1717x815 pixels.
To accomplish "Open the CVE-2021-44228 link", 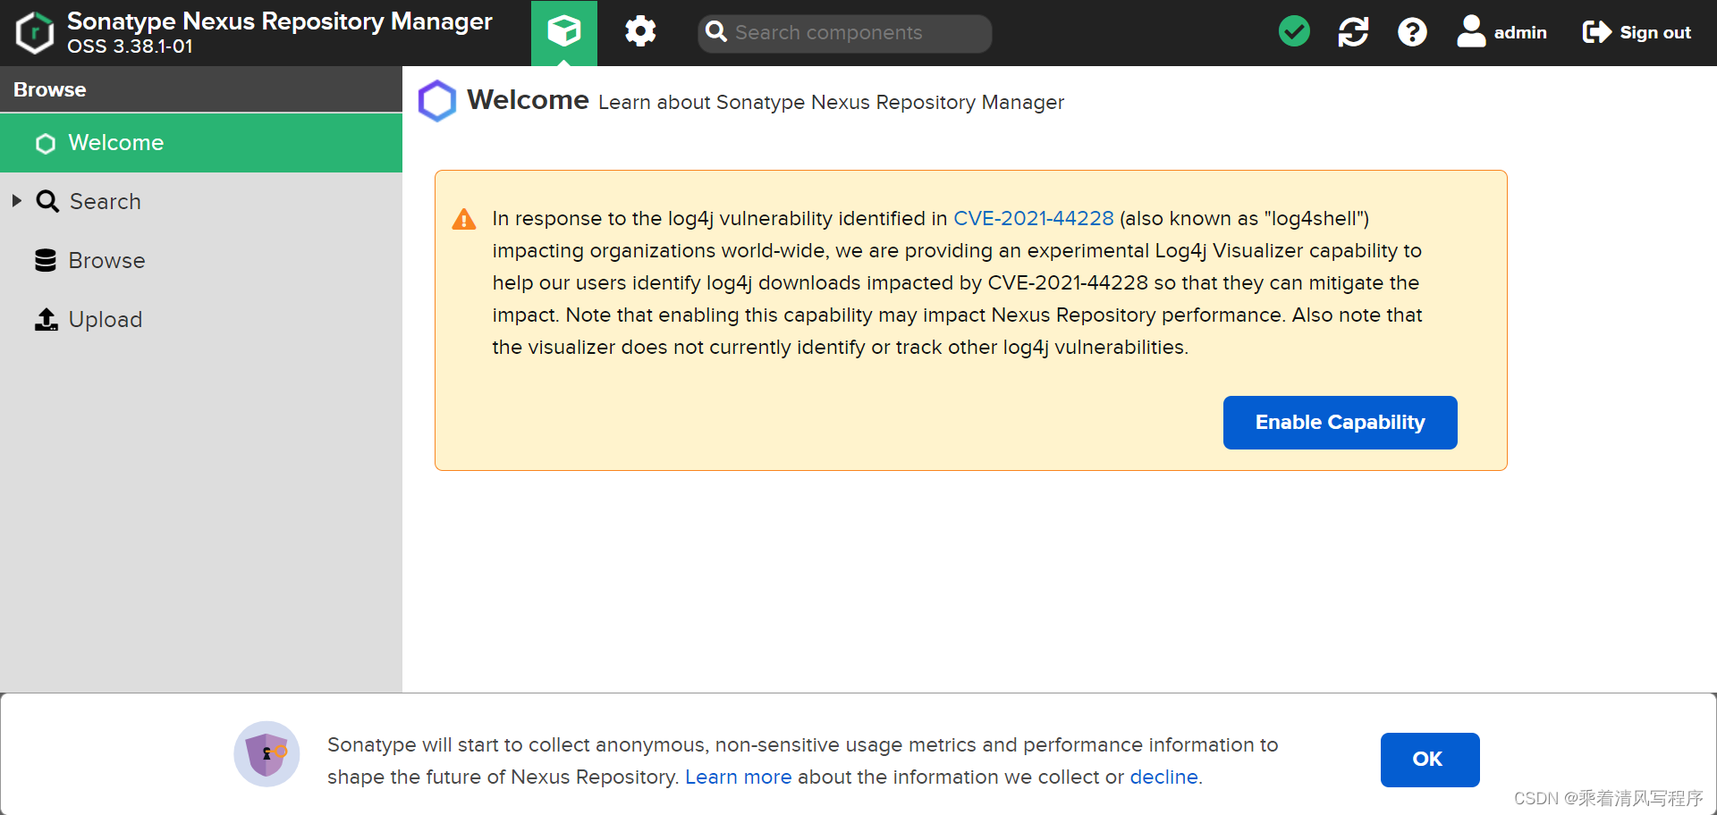I will pos(1033,219).
